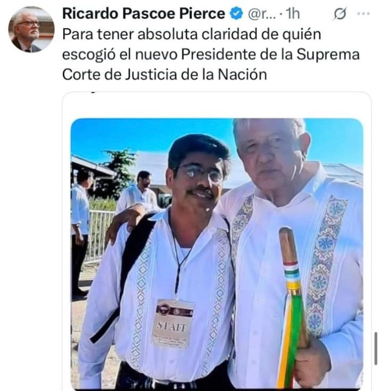Viewport: 380px width, 391px height.
Task: Click the words 'Corte de Justicia de la Nación'
Action: 164,74
